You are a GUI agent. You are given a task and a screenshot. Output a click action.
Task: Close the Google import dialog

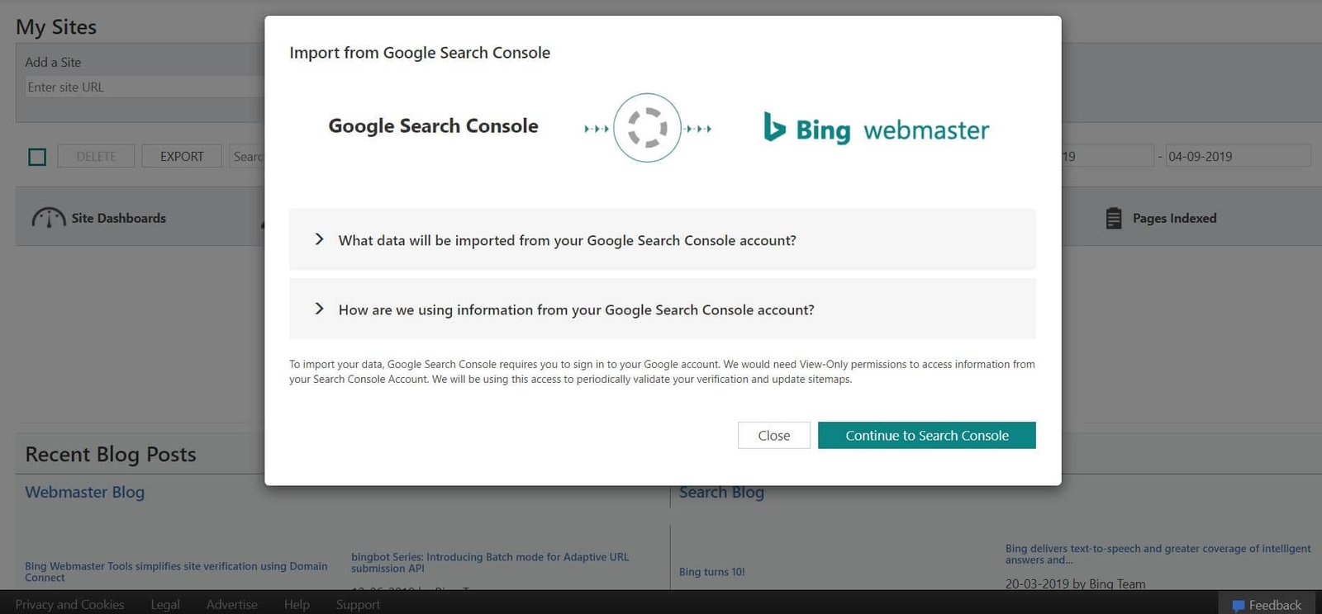tap(773, 435)
